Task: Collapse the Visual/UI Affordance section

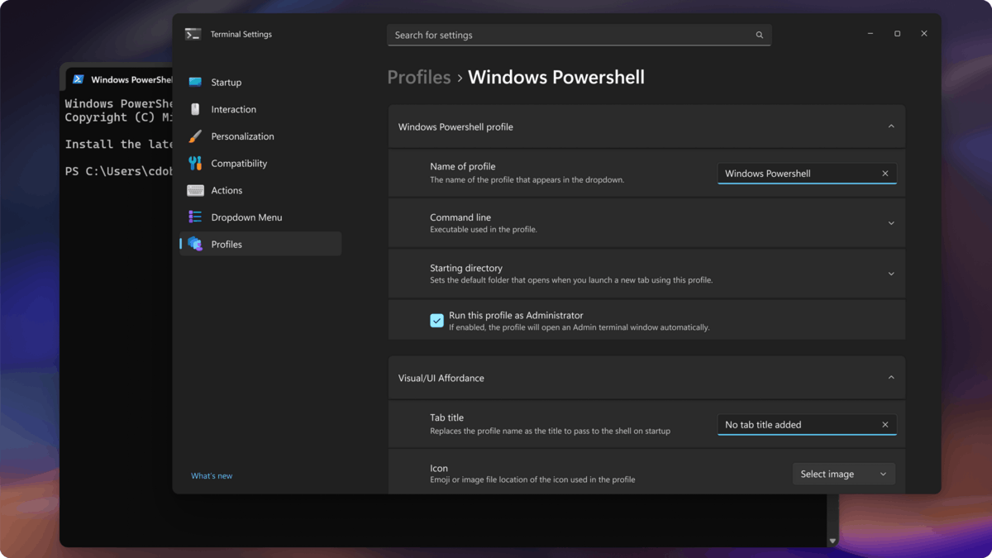Action: coord(891,377)
